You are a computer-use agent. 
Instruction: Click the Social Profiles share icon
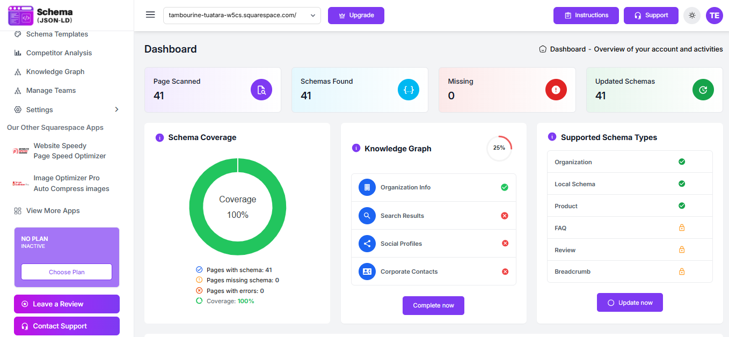pos(367,244)
